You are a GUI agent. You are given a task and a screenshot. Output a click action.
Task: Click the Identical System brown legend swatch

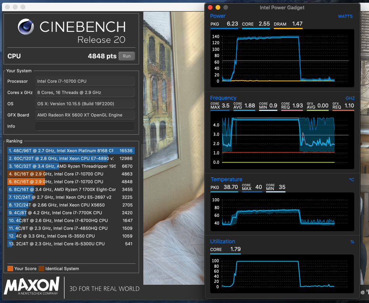coord(41,268)
